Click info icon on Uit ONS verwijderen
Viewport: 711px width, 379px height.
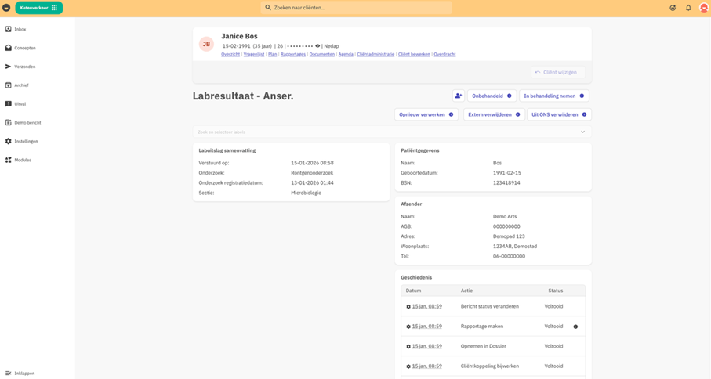585,114
